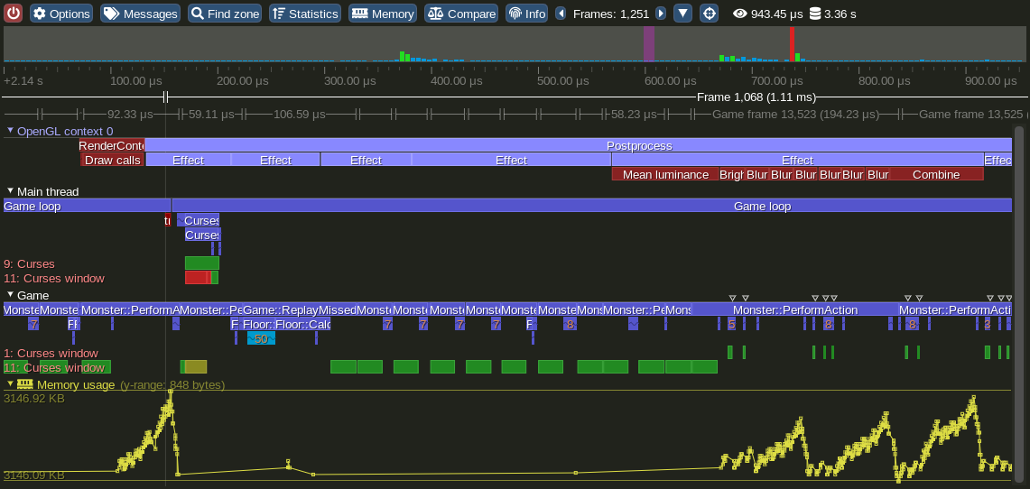Select the Mean luminance GPU zone

(664, 174)
